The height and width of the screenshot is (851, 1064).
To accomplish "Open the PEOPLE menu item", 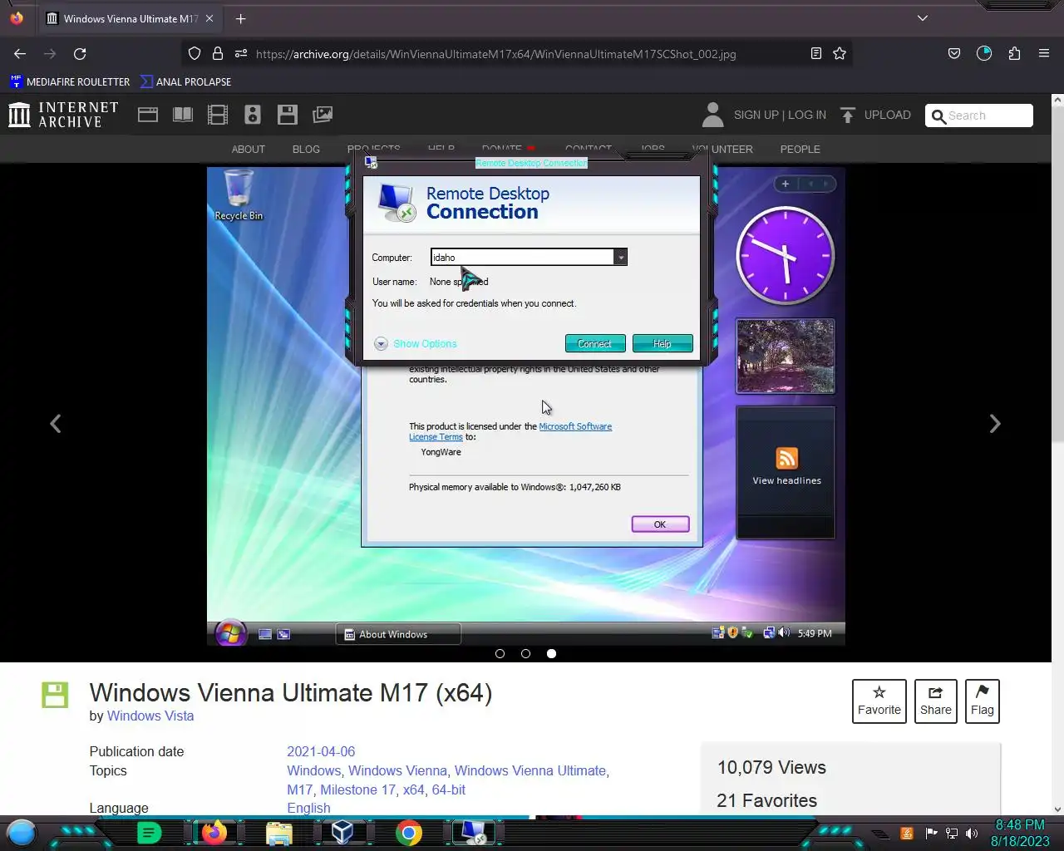I will (x=800, y=149).
